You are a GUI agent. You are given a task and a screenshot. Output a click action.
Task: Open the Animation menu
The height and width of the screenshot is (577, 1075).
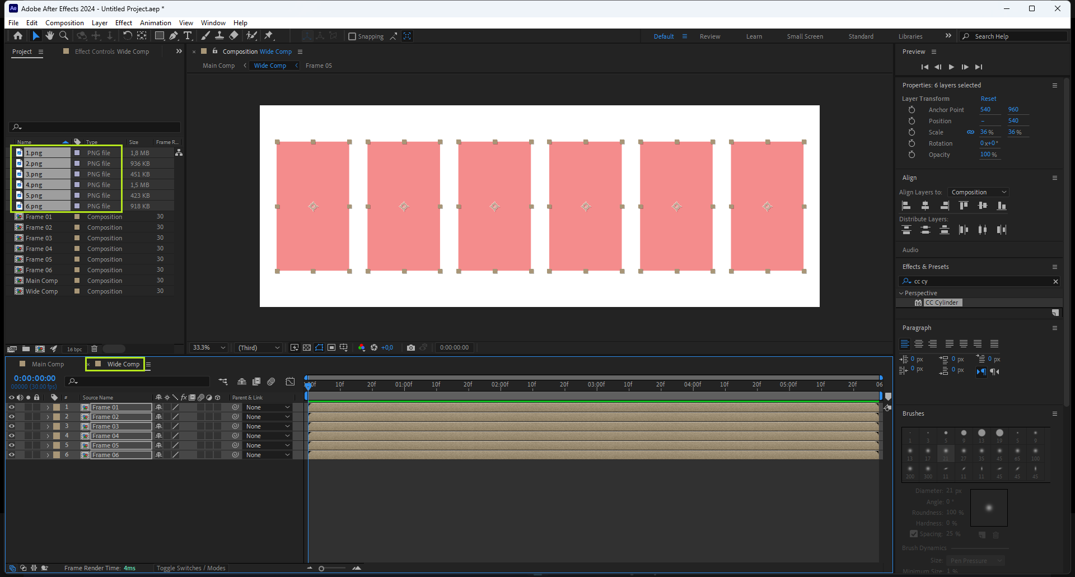[x=155, y=23]
